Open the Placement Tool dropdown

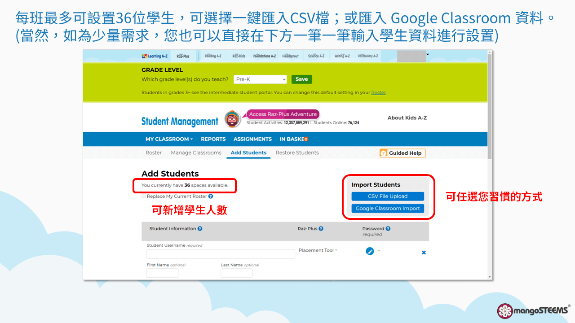(x=318, y=250)
